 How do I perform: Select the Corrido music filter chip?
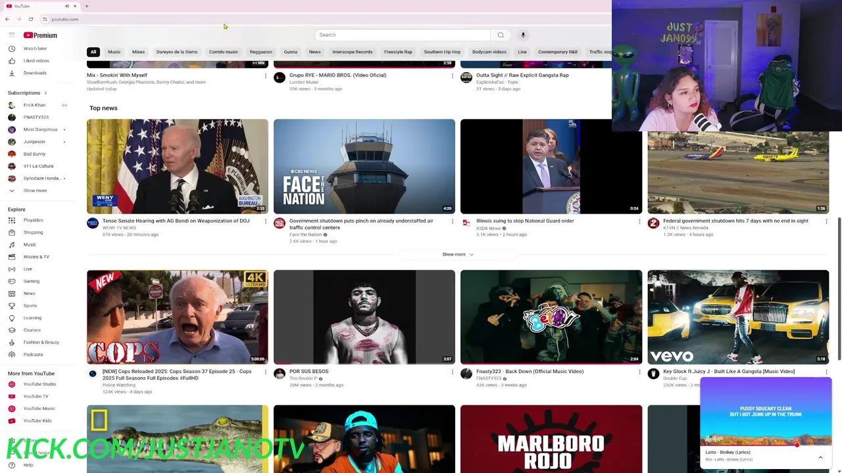point(224,52)
